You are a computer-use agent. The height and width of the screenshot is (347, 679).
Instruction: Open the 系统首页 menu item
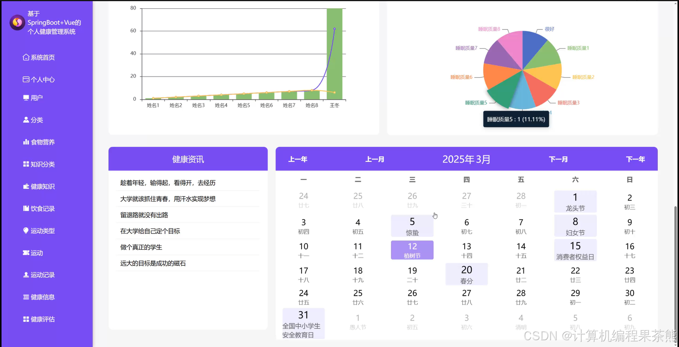coord(39,57)
